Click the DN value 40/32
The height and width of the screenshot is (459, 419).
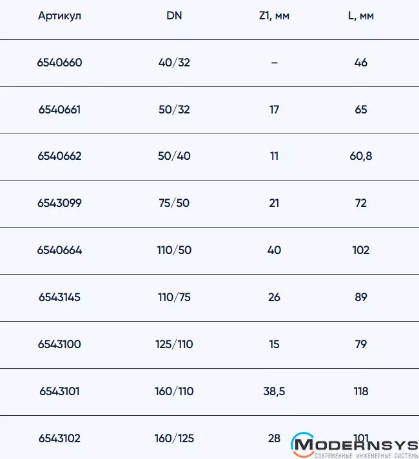click(x=174, y=63)
